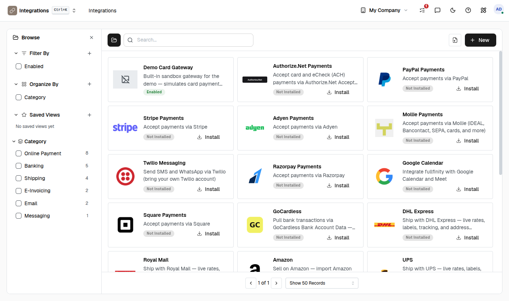The image size is (509, 301).
Task: Check the Organize By Category checkbox
Action: [x=19, y=97]
